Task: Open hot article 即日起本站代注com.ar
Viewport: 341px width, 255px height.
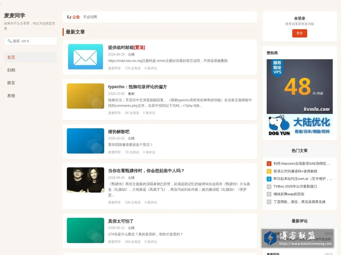Action: (x=303, y=179)
